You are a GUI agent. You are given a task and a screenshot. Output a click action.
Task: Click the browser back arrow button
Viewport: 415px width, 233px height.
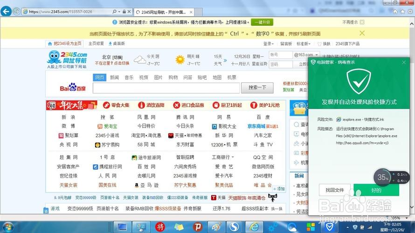[x=6, y=11]
